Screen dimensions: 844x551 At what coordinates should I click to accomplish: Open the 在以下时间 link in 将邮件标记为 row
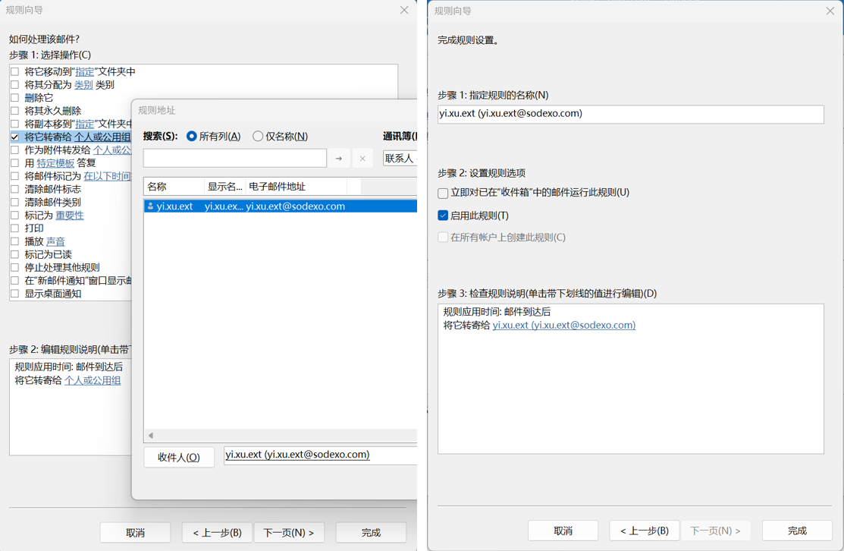(x=107, y=176)
